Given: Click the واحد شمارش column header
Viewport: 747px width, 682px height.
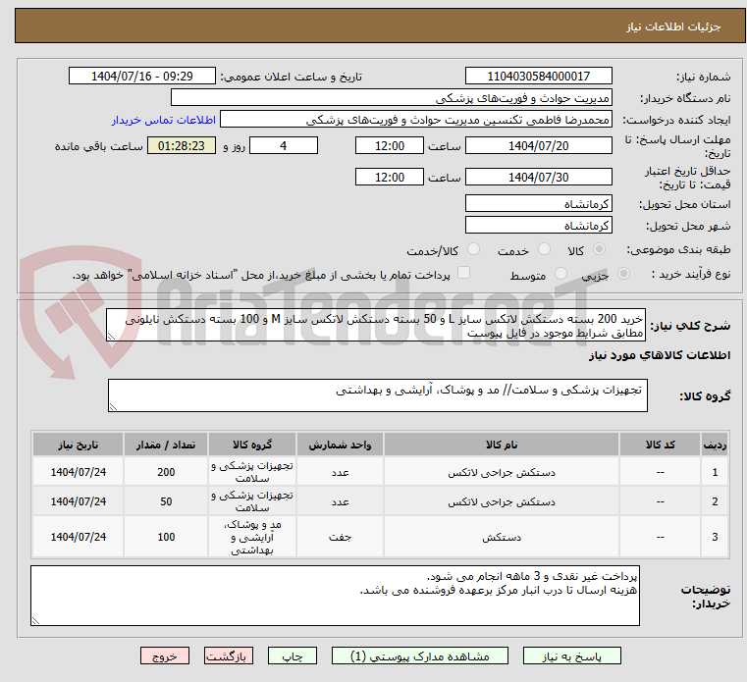Looking at the screenshot, I should coord(340,445).
